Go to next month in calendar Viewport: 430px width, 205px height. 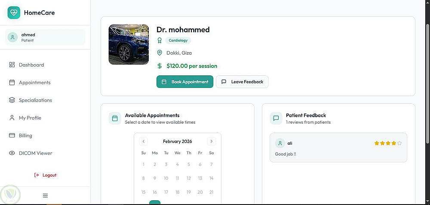pyautogui.click(x=211, y=141)
